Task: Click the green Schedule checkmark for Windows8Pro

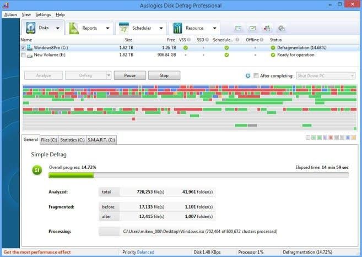Action: [x=226, y=48]
